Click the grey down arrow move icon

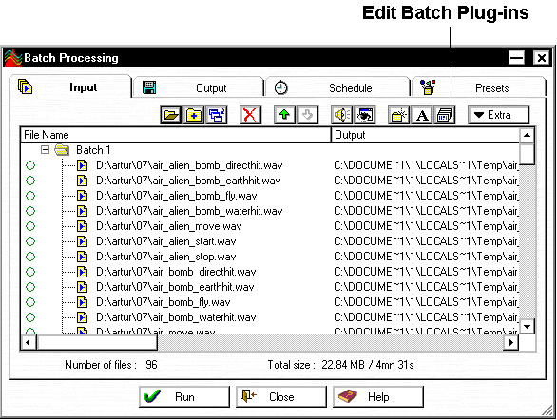point(307,115)
